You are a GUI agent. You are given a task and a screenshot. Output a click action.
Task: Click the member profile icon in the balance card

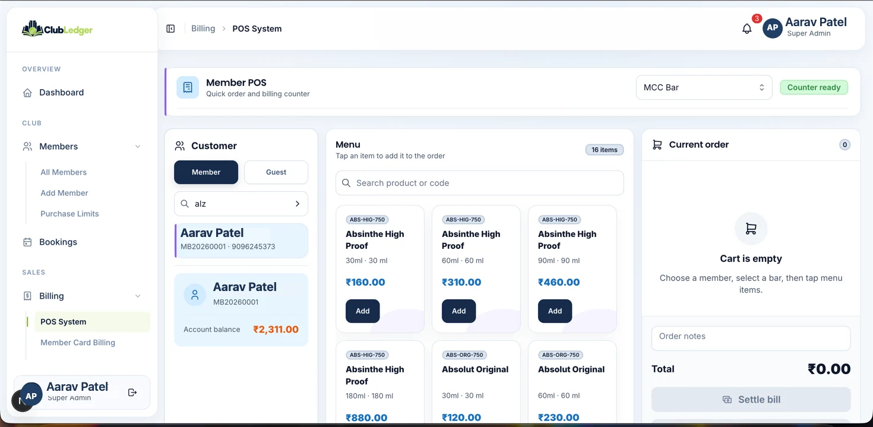tap(195, 295)
